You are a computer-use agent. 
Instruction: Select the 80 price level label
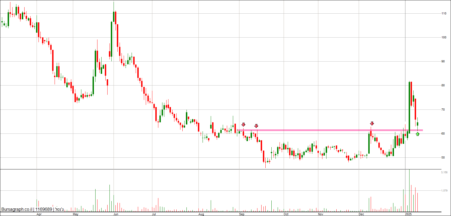click(x=443, y=85)
